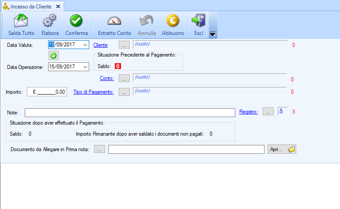Click the green down-arrow copy date button

coord(54,56)
